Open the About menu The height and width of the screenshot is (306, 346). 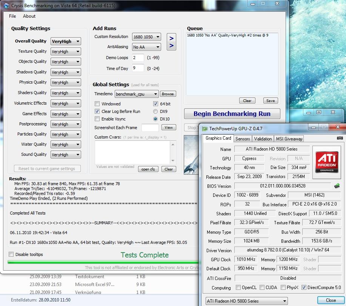pos(29,16)
